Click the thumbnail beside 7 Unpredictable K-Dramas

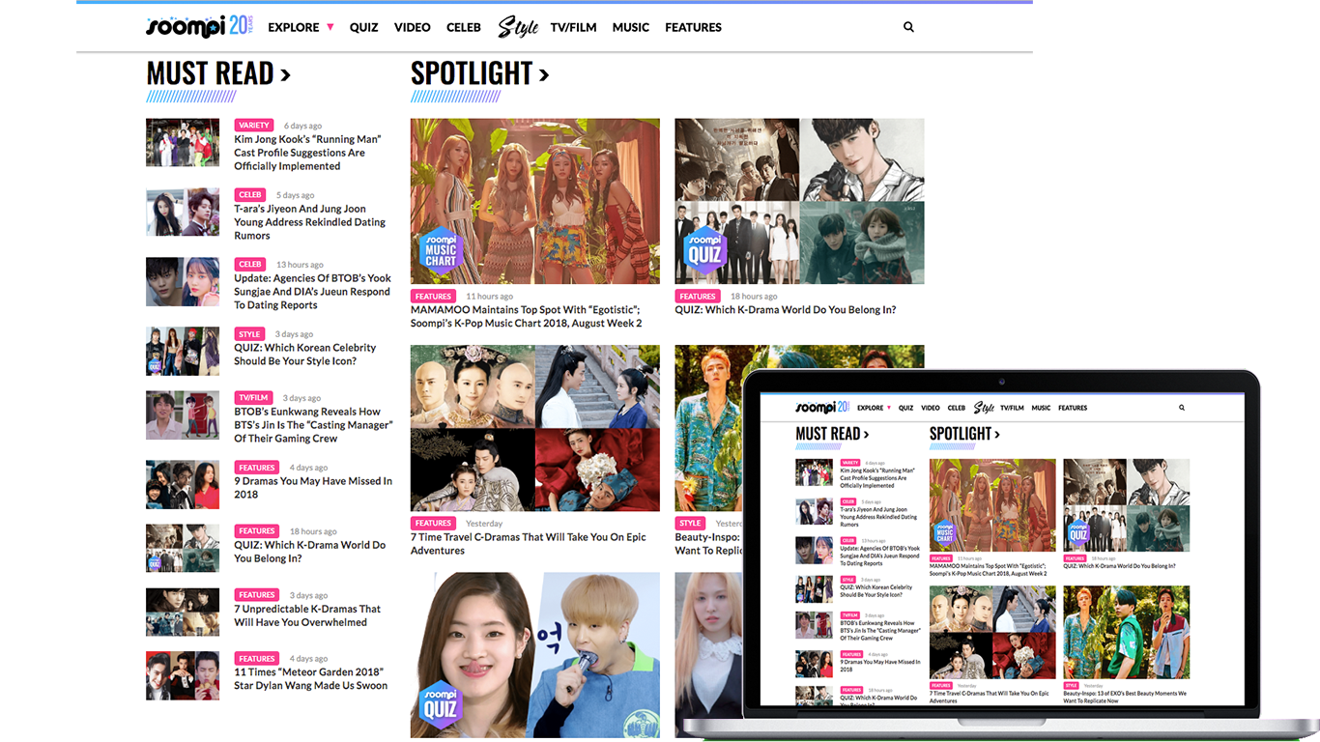pyautogui.click(x=183, y=613)
